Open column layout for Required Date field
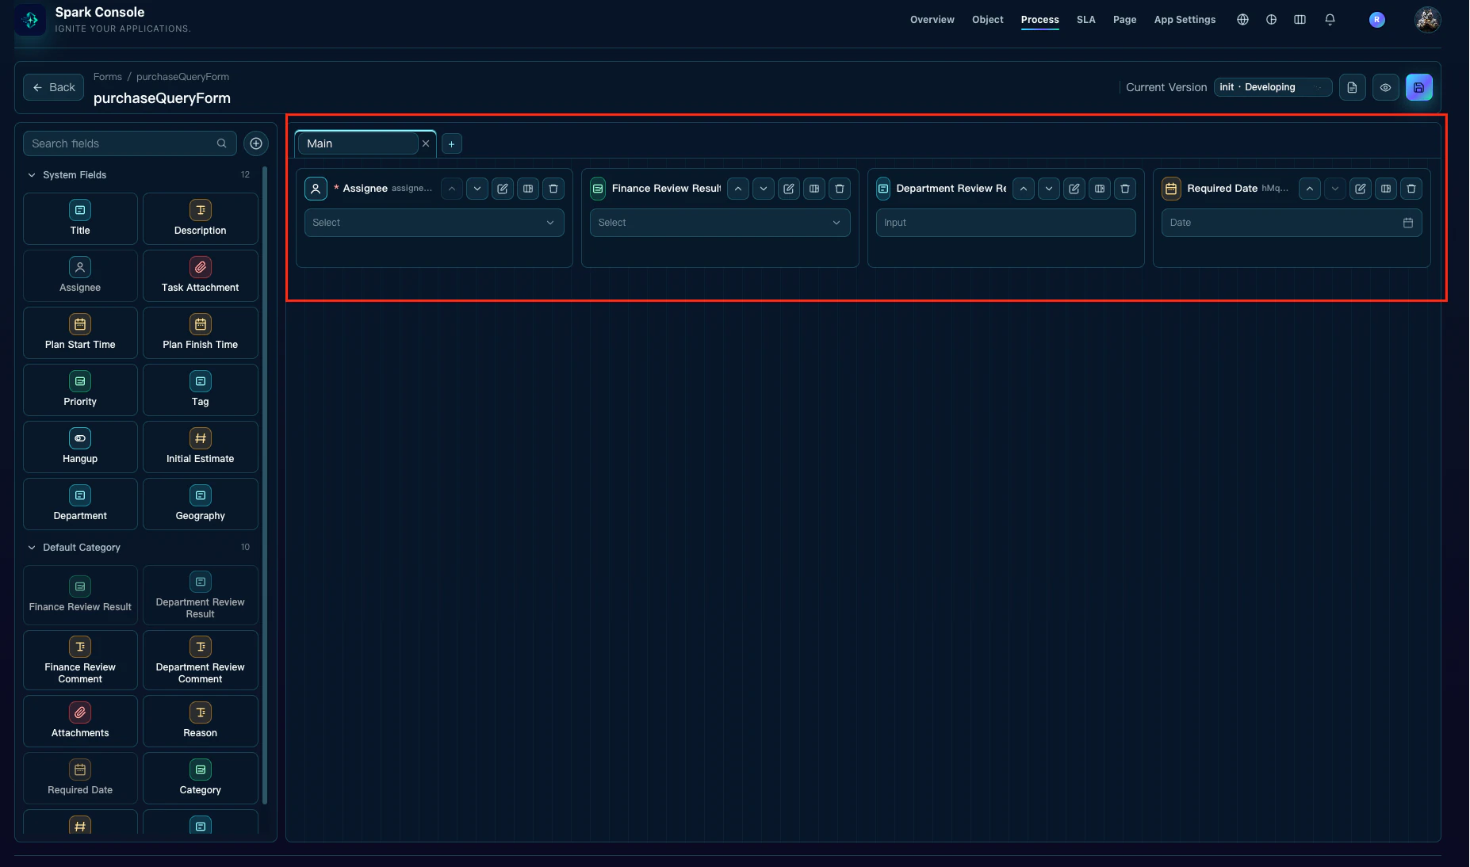Image resolution: width=1470 pixels, height=867 pixels. tap(1385, 189)
